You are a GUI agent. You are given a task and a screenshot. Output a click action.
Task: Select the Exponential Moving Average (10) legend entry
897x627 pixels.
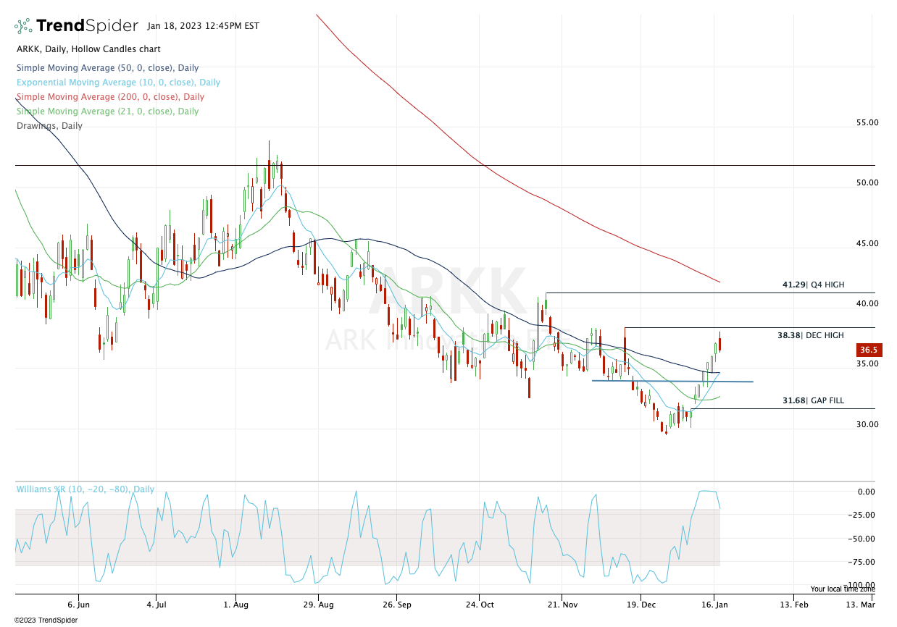[x=118, y=83]
